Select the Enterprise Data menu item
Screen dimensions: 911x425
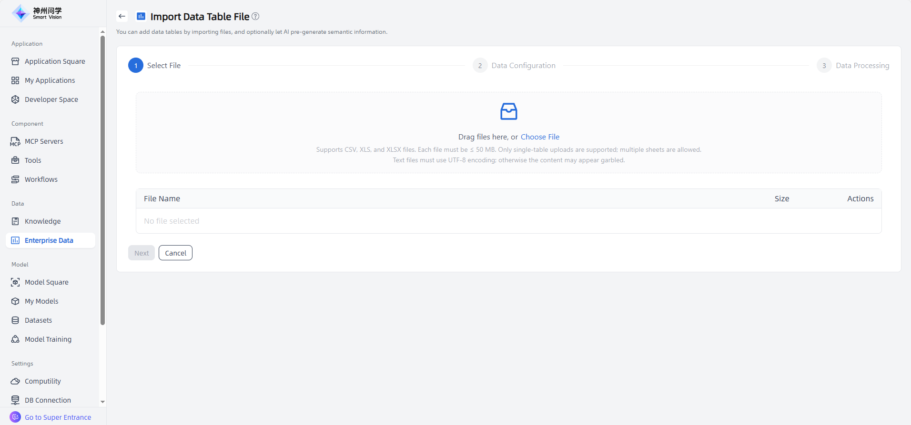point(49,240)
